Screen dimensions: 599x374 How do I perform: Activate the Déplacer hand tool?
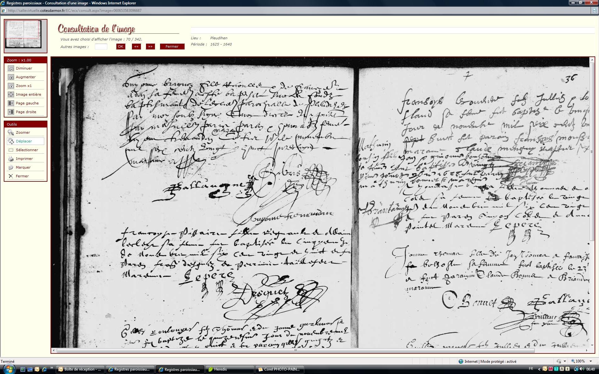[x=11, y=141]
